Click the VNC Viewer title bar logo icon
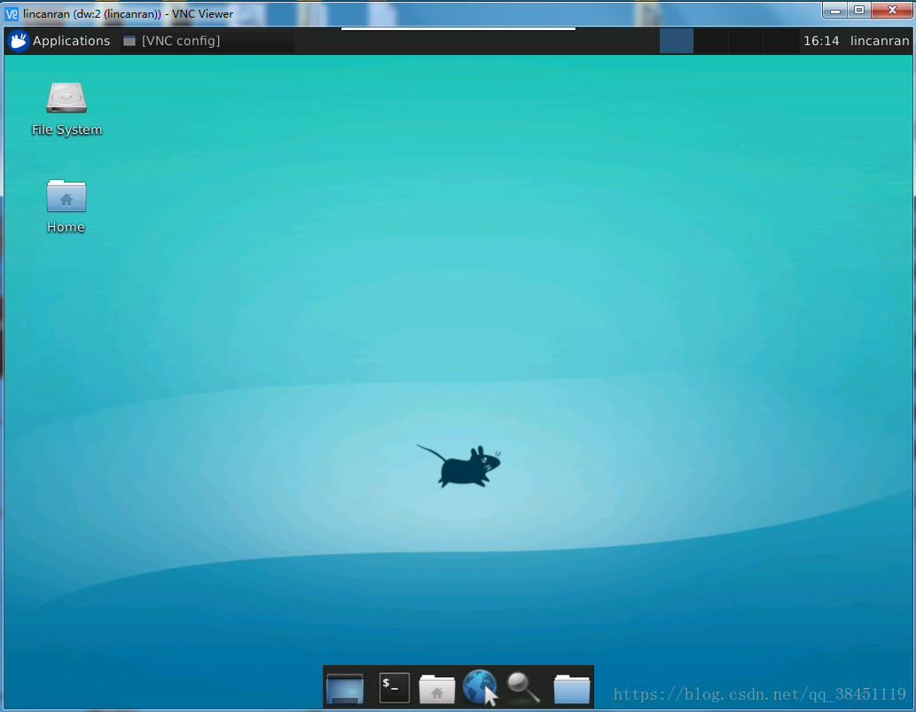The width and height of the screenshot is (916, 712). click(x=12, y=13)
